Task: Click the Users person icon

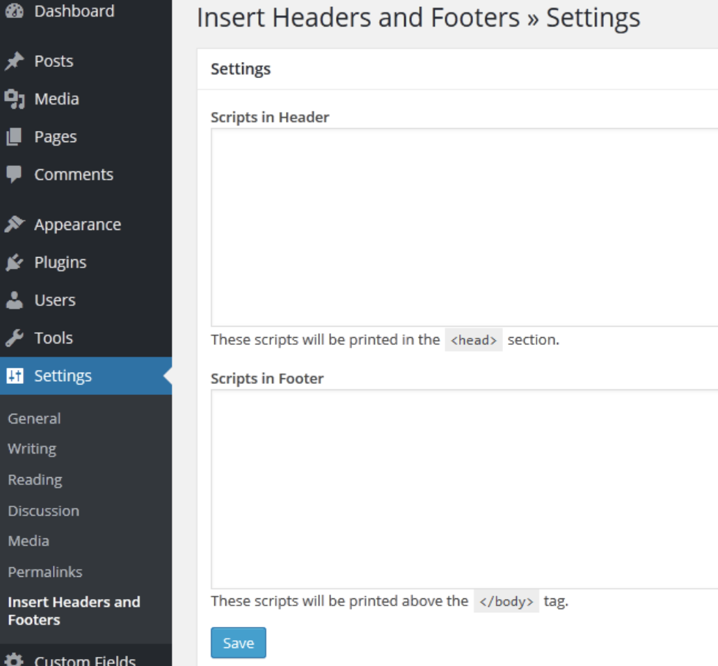Action: [x=14, y=300]
